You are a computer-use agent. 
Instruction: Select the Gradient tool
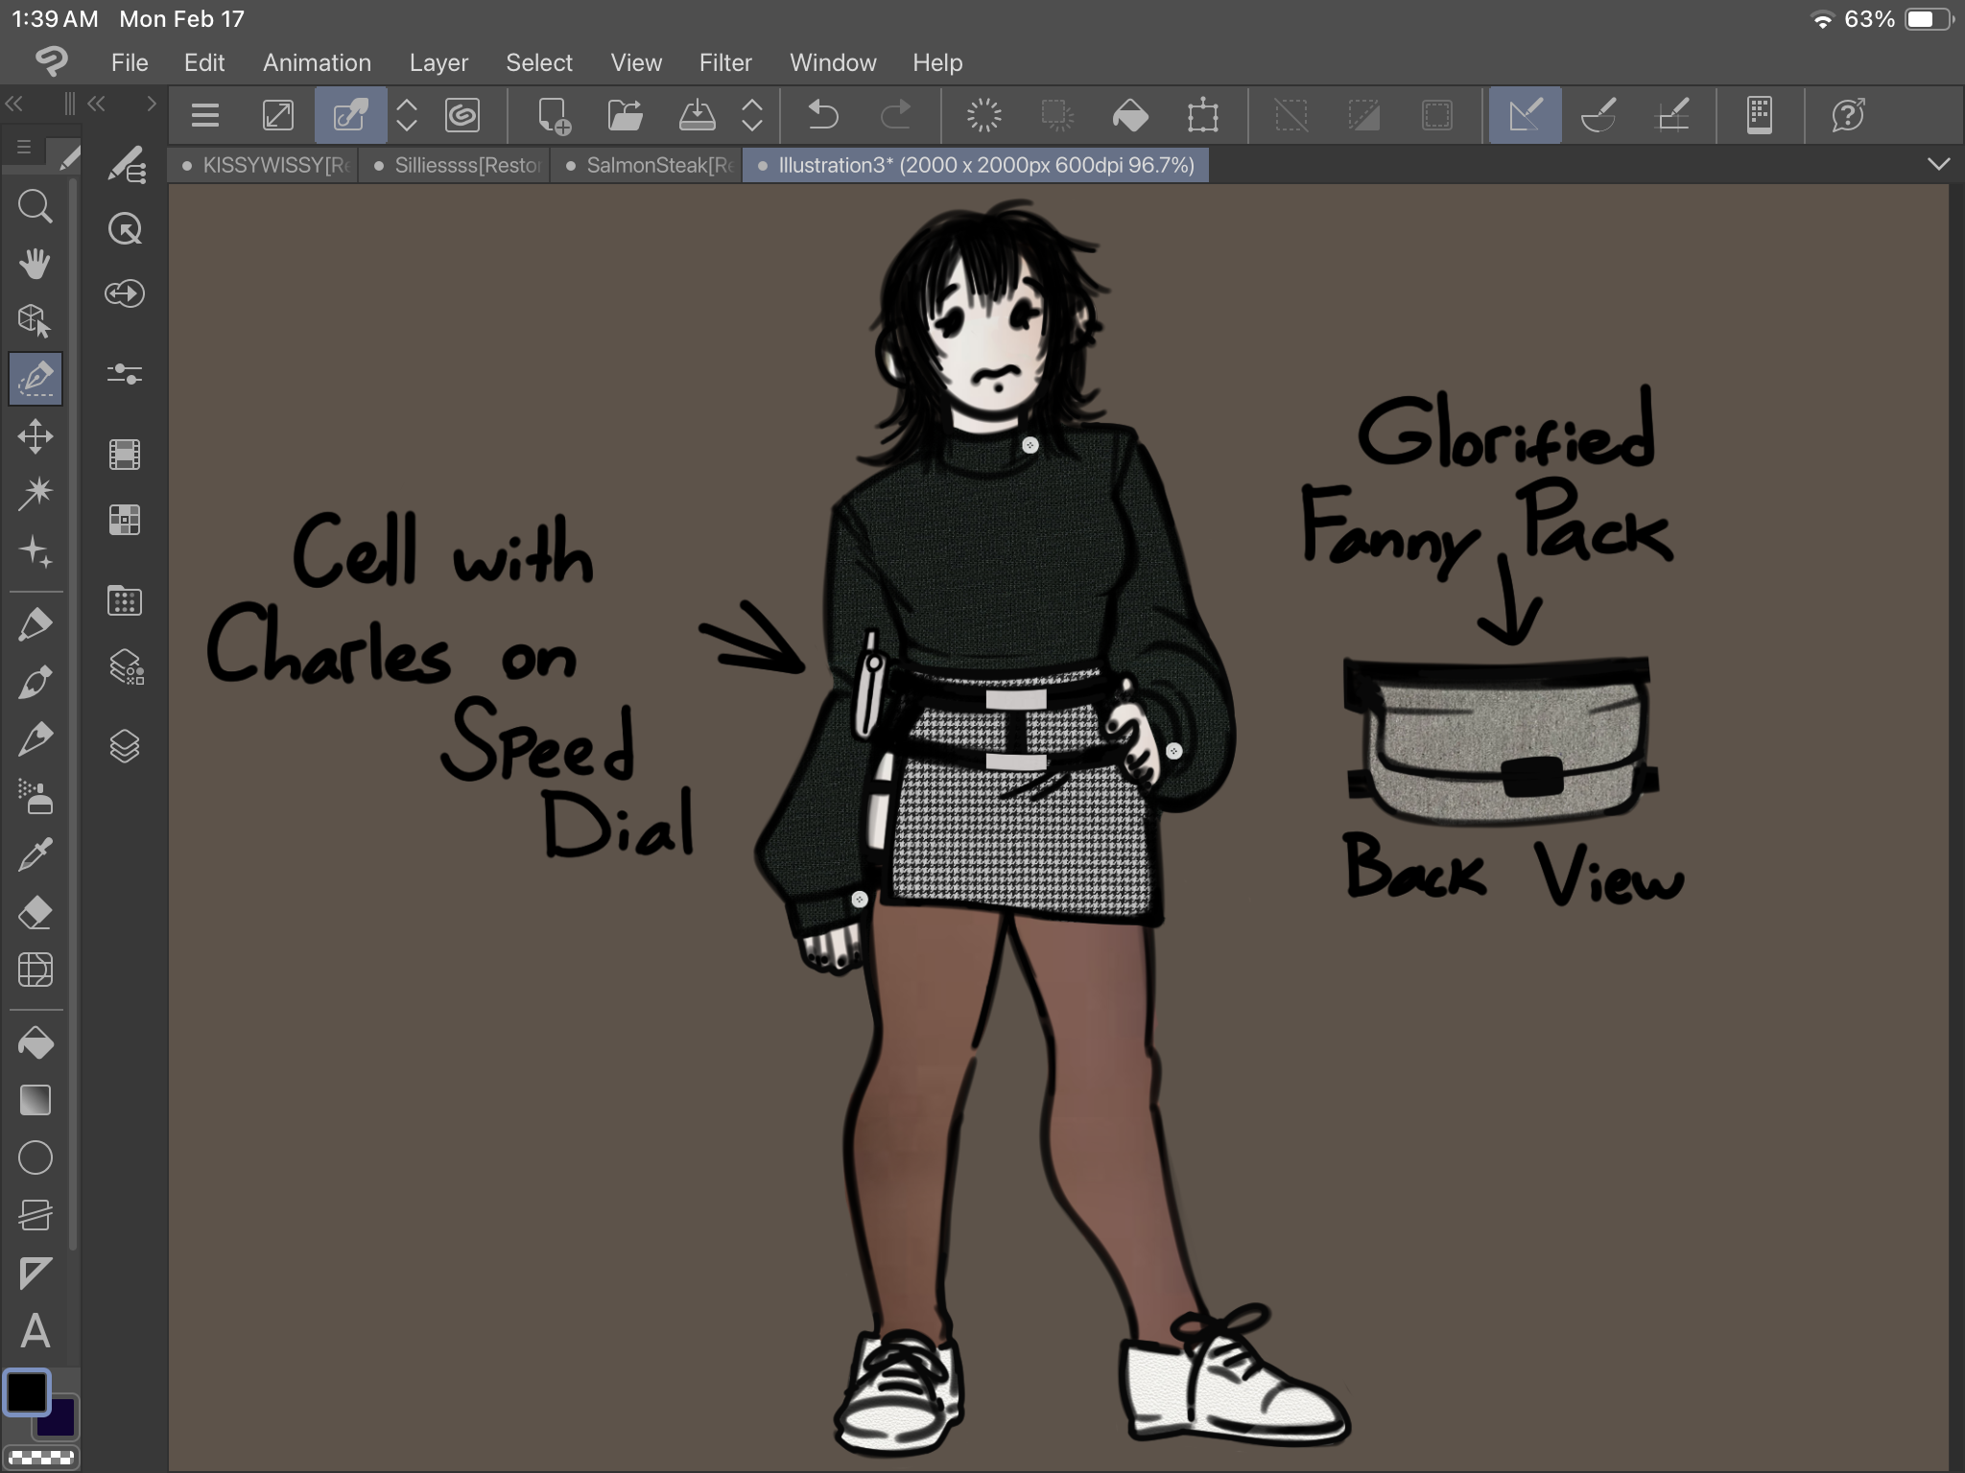[36, 1100]
